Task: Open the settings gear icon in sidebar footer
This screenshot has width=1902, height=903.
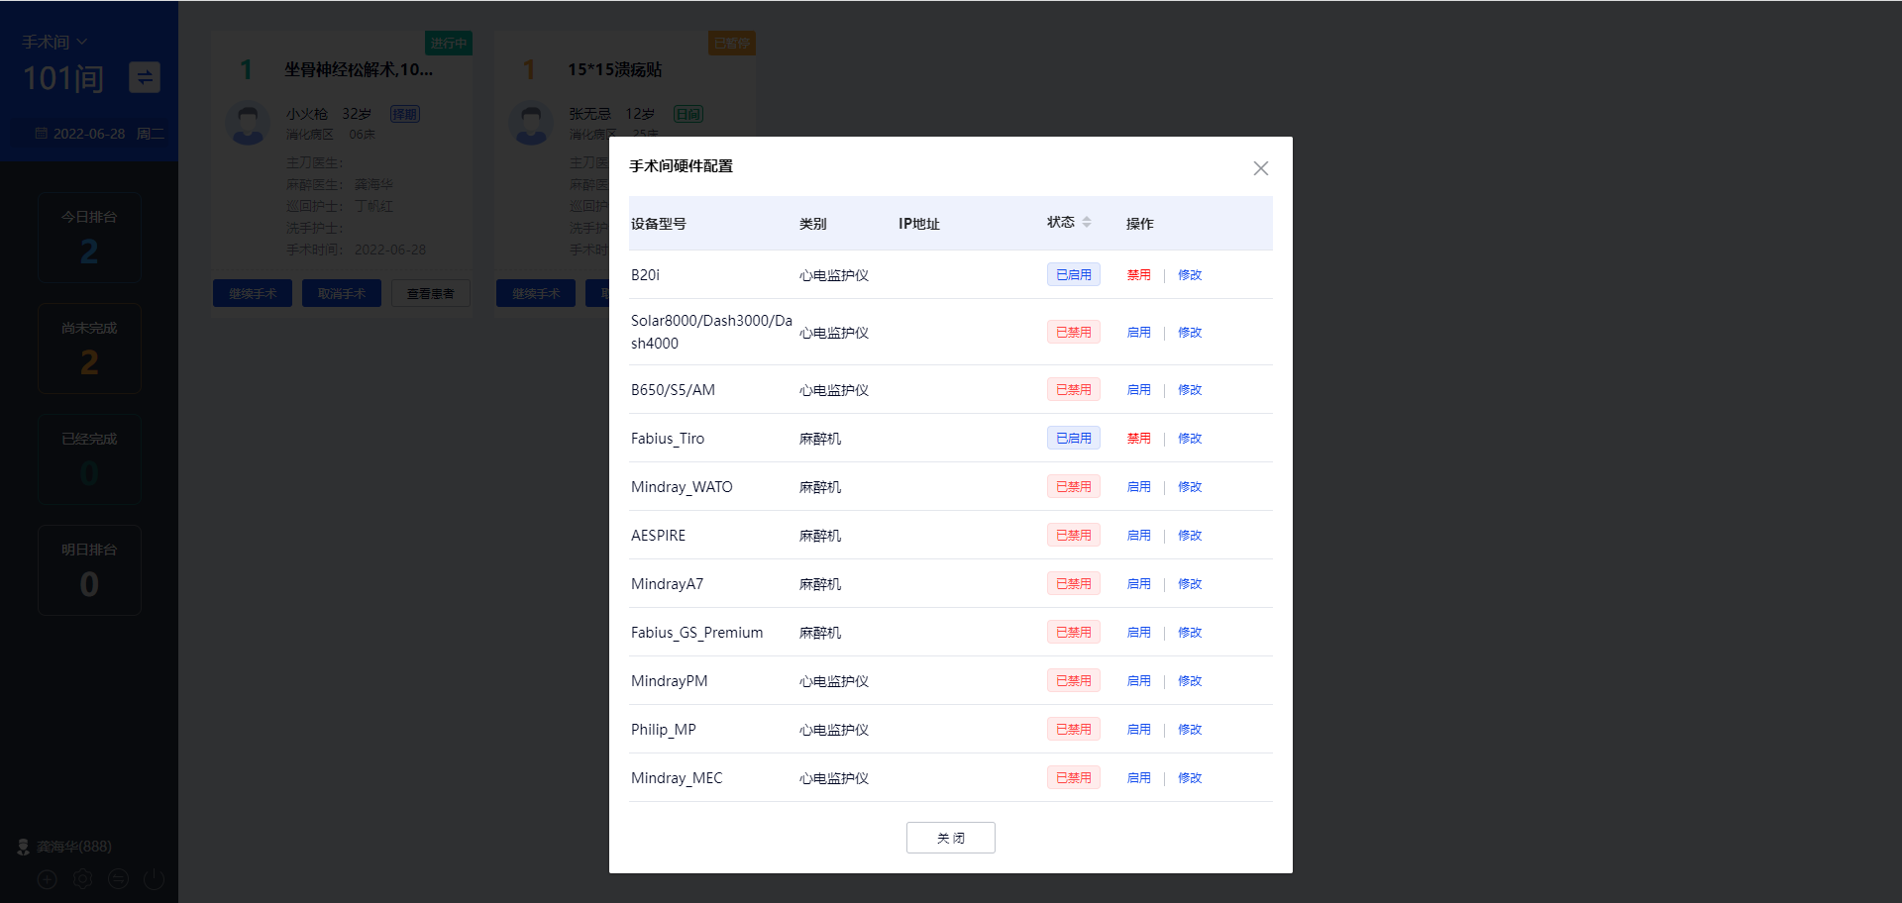Action: coord(82,878)
